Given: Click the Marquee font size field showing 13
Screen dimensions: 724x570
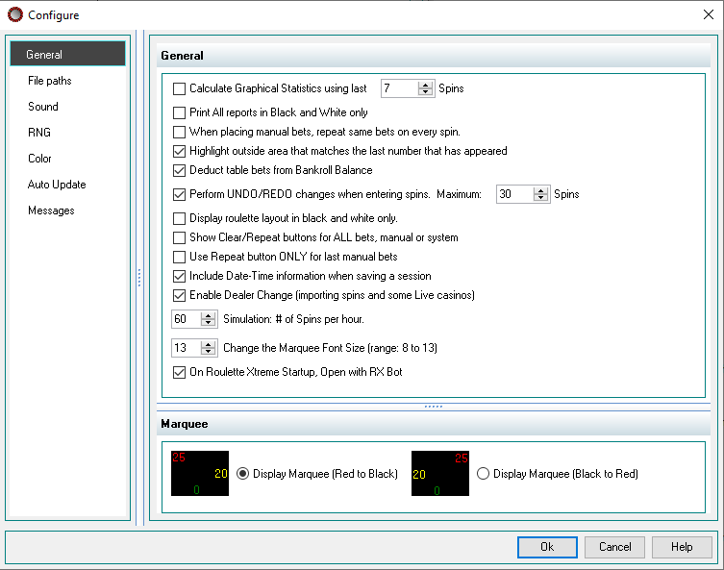Looking at the screenshot, I should tap(187, 348).
